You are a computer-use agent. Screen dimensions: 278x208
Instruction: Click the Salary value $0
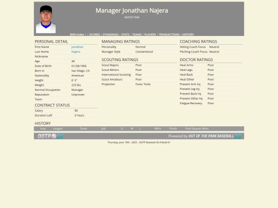[76, 110]
